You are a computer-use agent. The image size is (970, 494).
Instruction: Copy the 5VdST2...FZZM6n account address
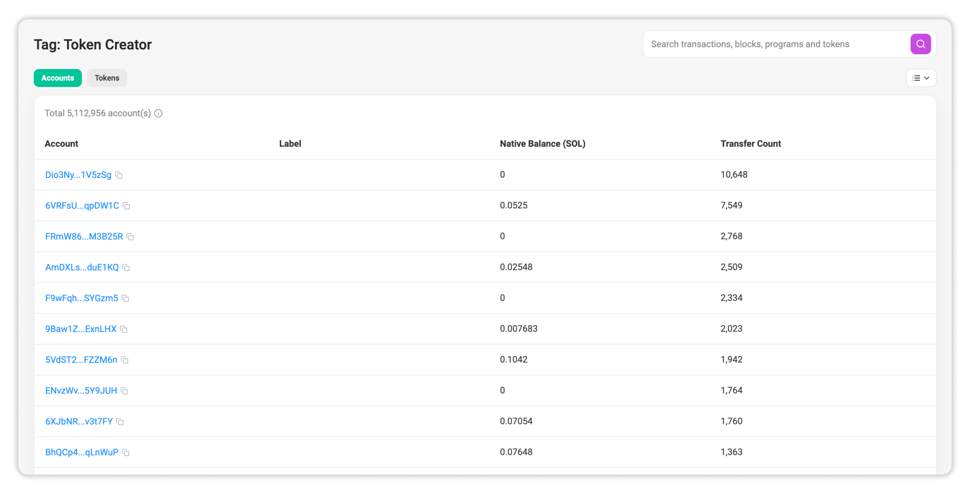pos(125,360)
